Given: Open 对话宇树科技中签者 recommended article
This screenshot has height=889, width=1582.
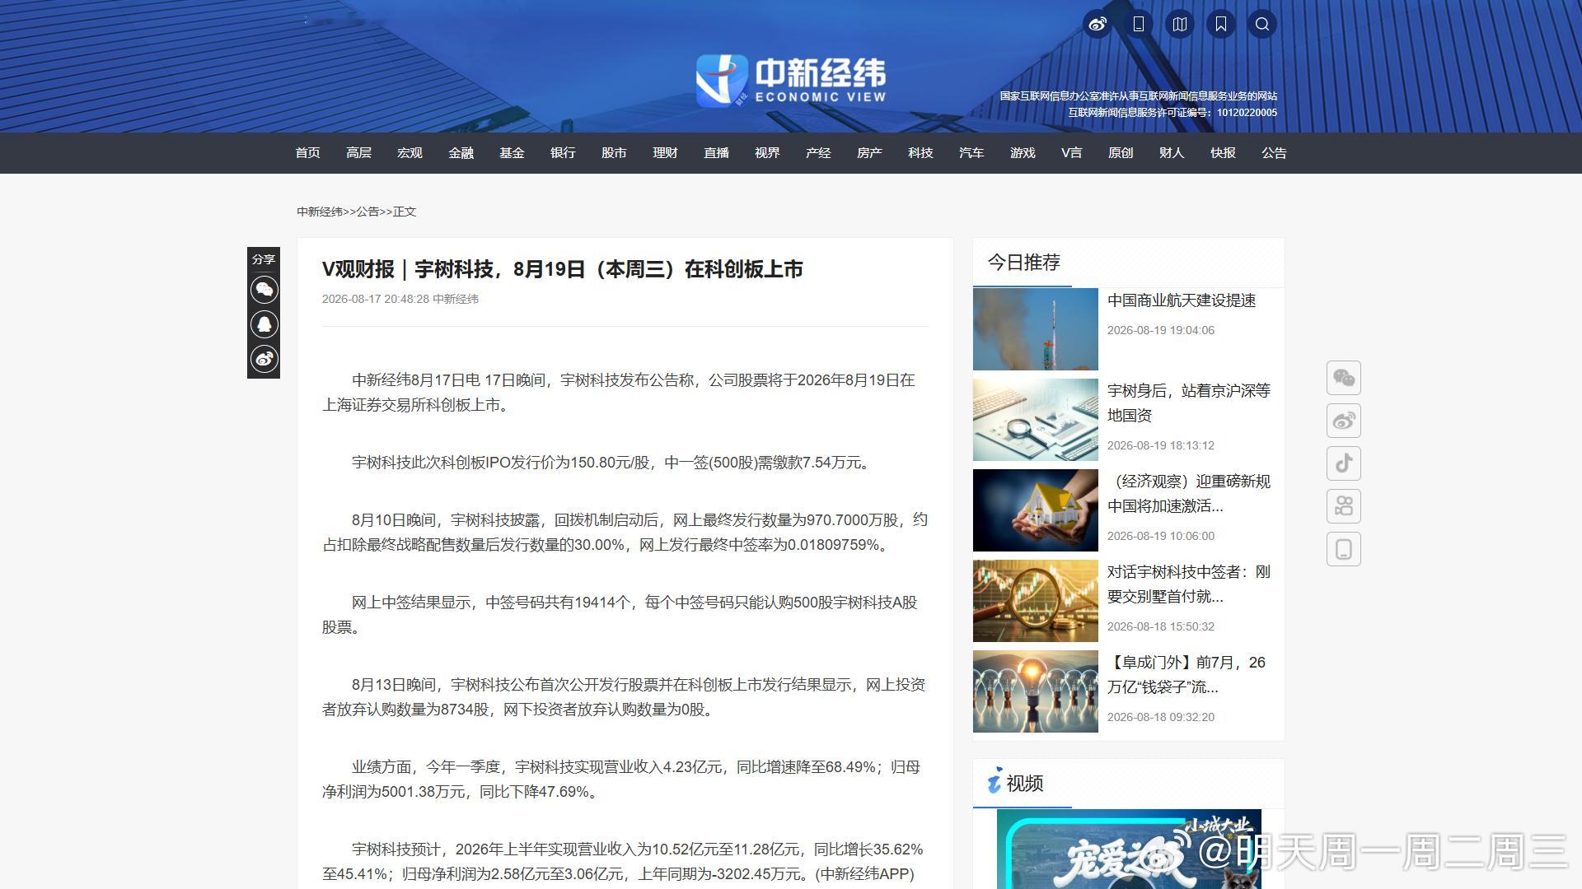Looking at the screenshot, I should coord(1189,584).
